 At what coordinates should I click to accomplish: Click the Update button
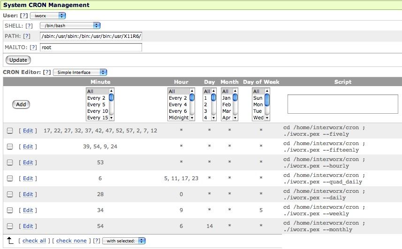[x=18, y=60]
